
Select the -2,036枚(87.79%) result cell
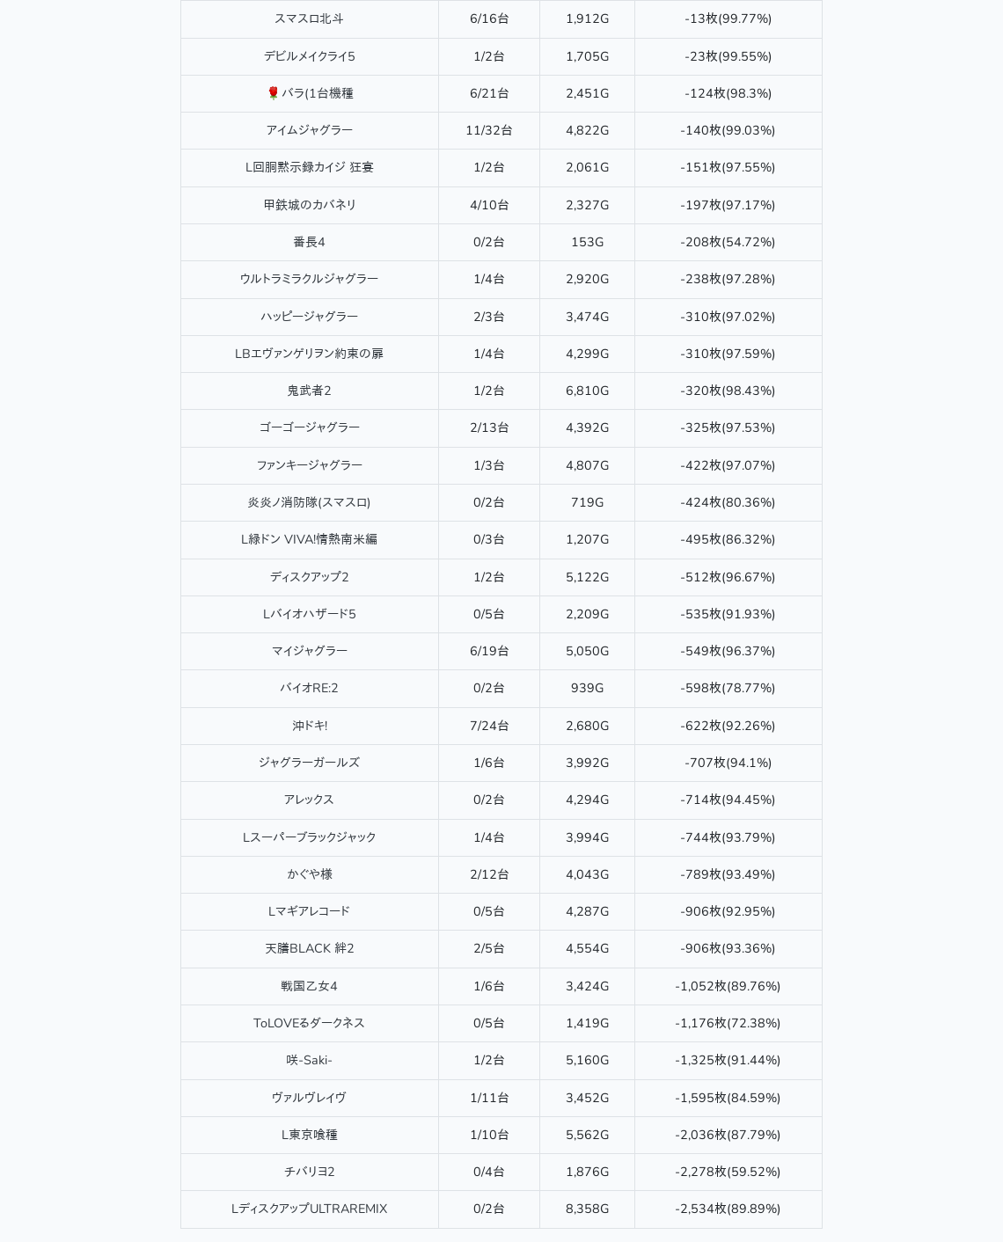[728, 1135]
